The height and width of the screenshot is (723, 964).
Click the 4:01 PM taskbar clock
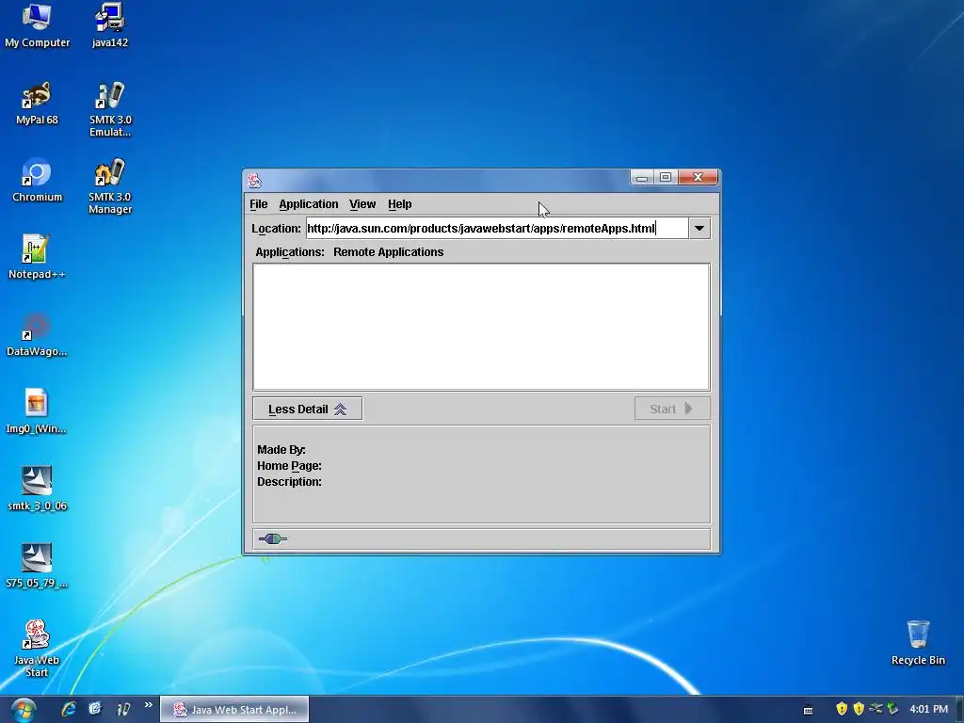click(928, 709)
